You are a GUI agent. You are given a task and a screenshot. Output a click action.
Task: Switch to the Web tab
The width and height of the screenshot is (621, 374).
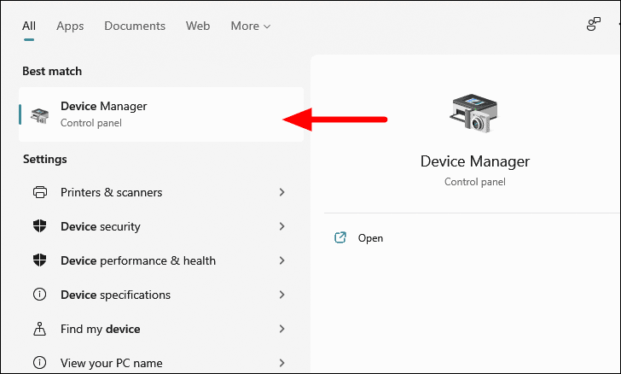tap(198, 26)
